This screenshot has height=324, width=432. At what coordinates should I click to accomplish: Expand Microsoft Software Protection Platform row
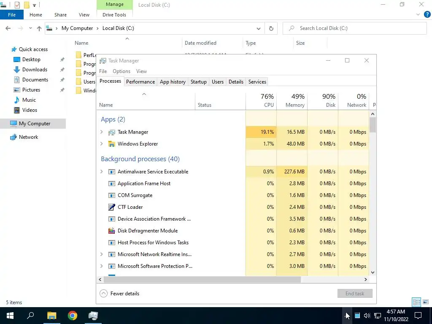click(101, 266)
